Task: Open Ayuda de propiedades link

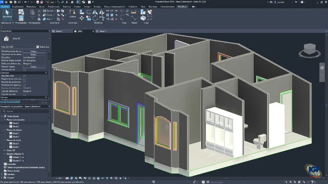Action: point(10,102)
